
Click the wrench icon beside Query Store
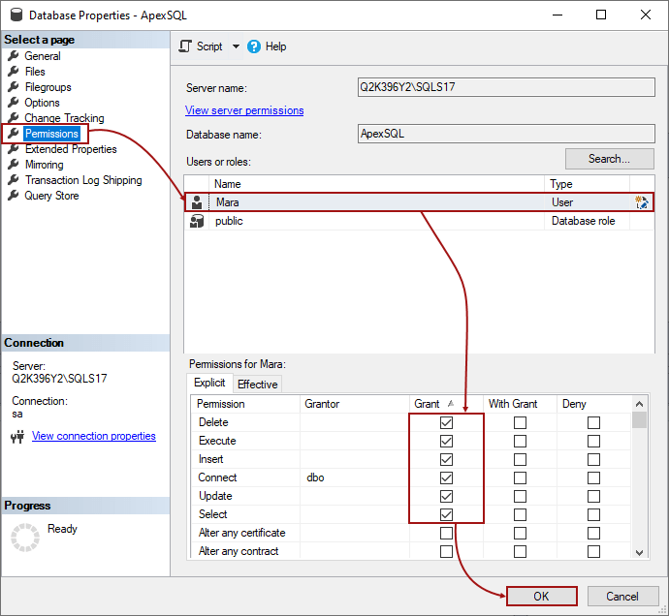pyautogui.click(x=14, y=196)
